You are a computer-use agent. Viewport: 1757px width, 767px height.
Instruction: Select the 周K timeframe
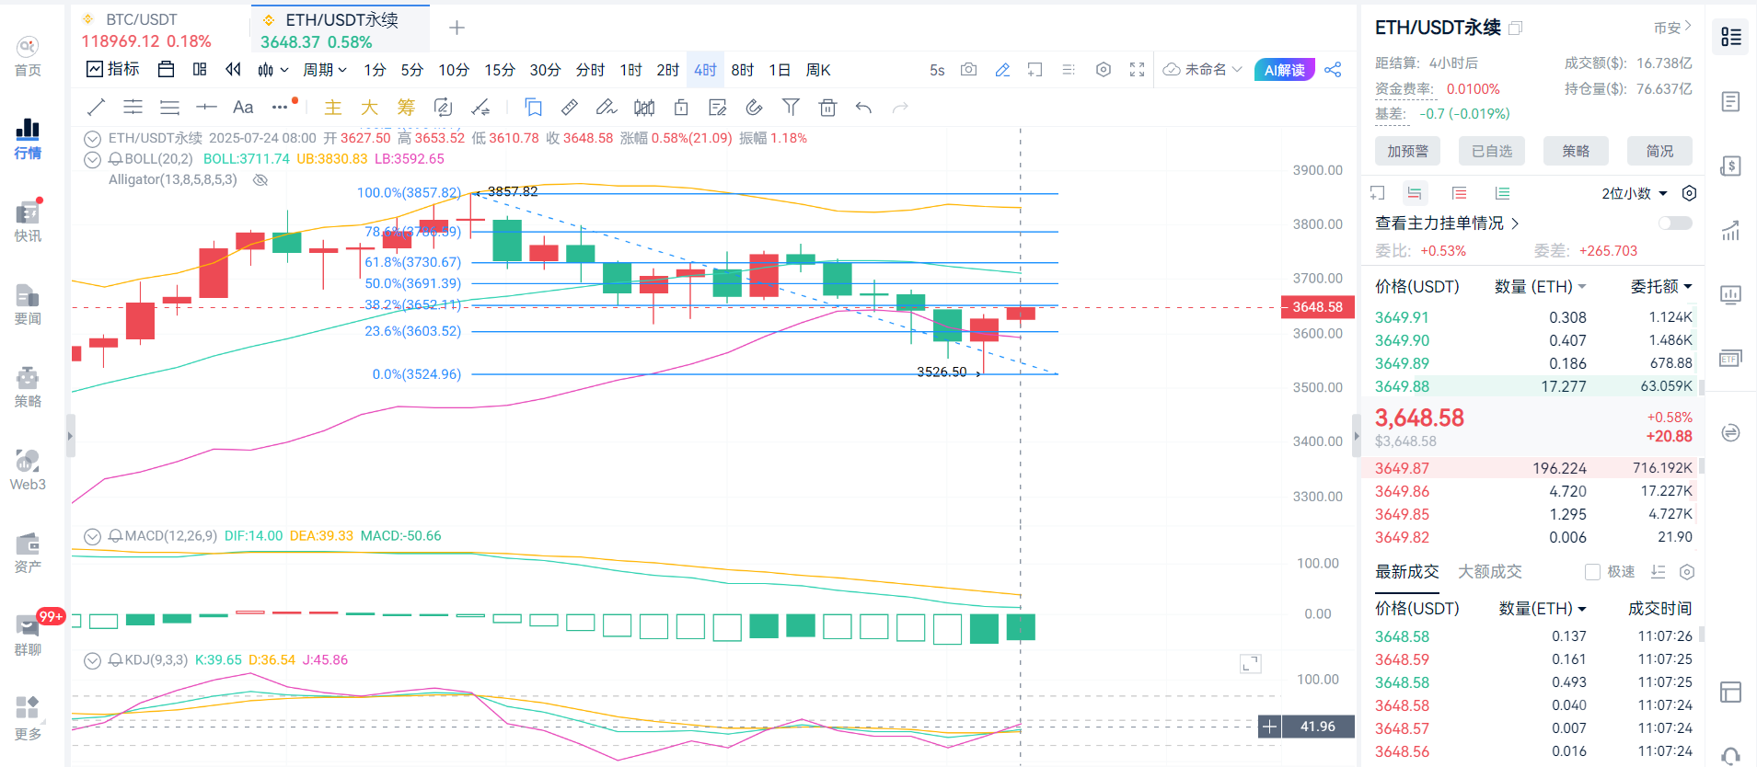click(818, 70)
